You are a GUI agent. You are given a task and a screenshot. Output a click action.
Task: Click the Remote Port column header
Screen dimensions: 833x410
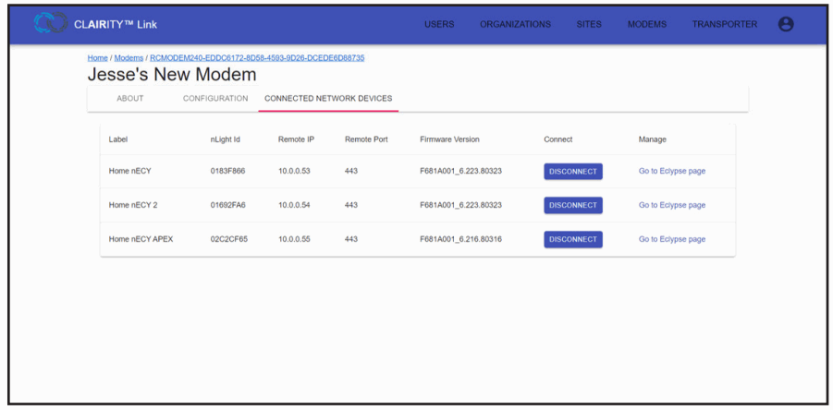click(x=366, y=139)
